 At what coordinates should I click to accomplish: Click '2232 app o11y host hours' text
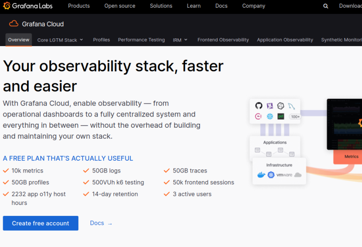38,198
